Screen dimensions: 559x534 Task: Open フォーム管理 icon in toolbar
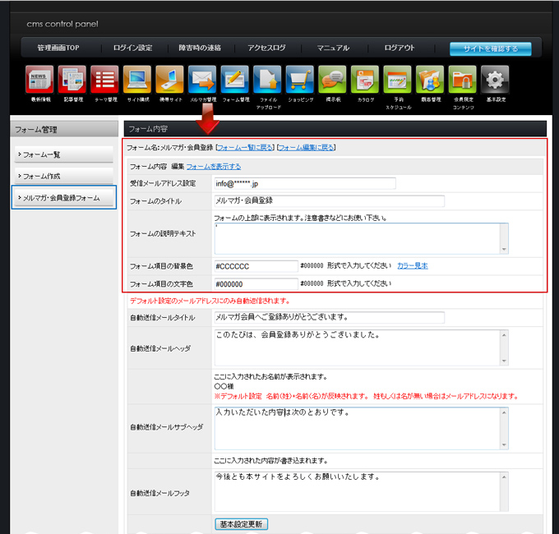[x=235, y=80]
